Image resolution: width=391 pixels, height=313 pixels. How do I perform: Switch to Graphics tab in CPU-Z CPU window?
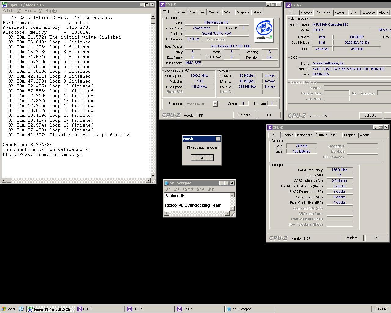(243, 12)
